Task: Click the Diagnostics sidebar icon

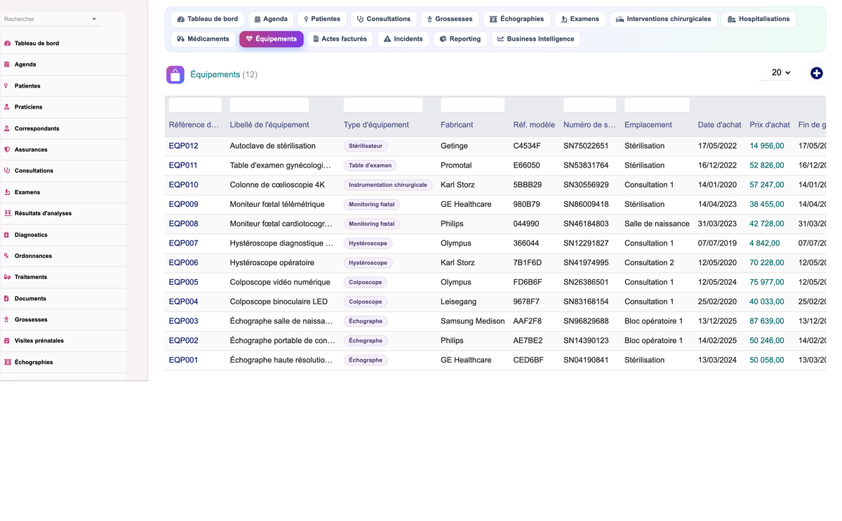Action: 7,235
